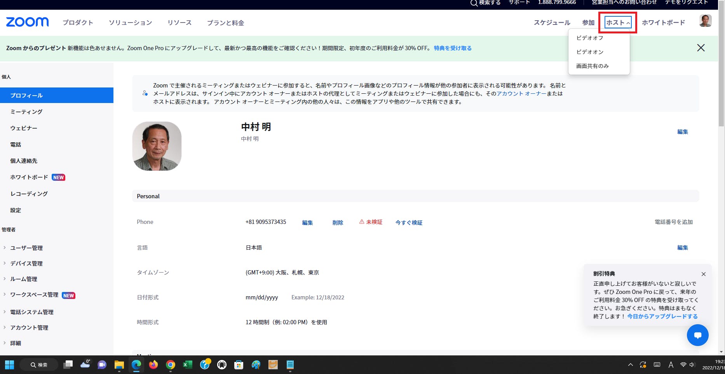This screenshot has width=725, height=374.
Task: Select ビデオオン from the host menu
Action: pos(589,52)
